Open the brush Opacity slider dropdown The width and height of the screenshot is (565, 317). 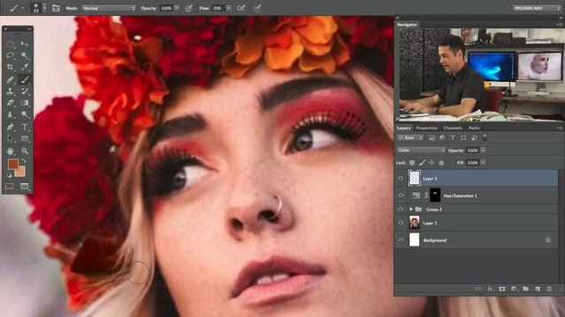pos(177,8)
